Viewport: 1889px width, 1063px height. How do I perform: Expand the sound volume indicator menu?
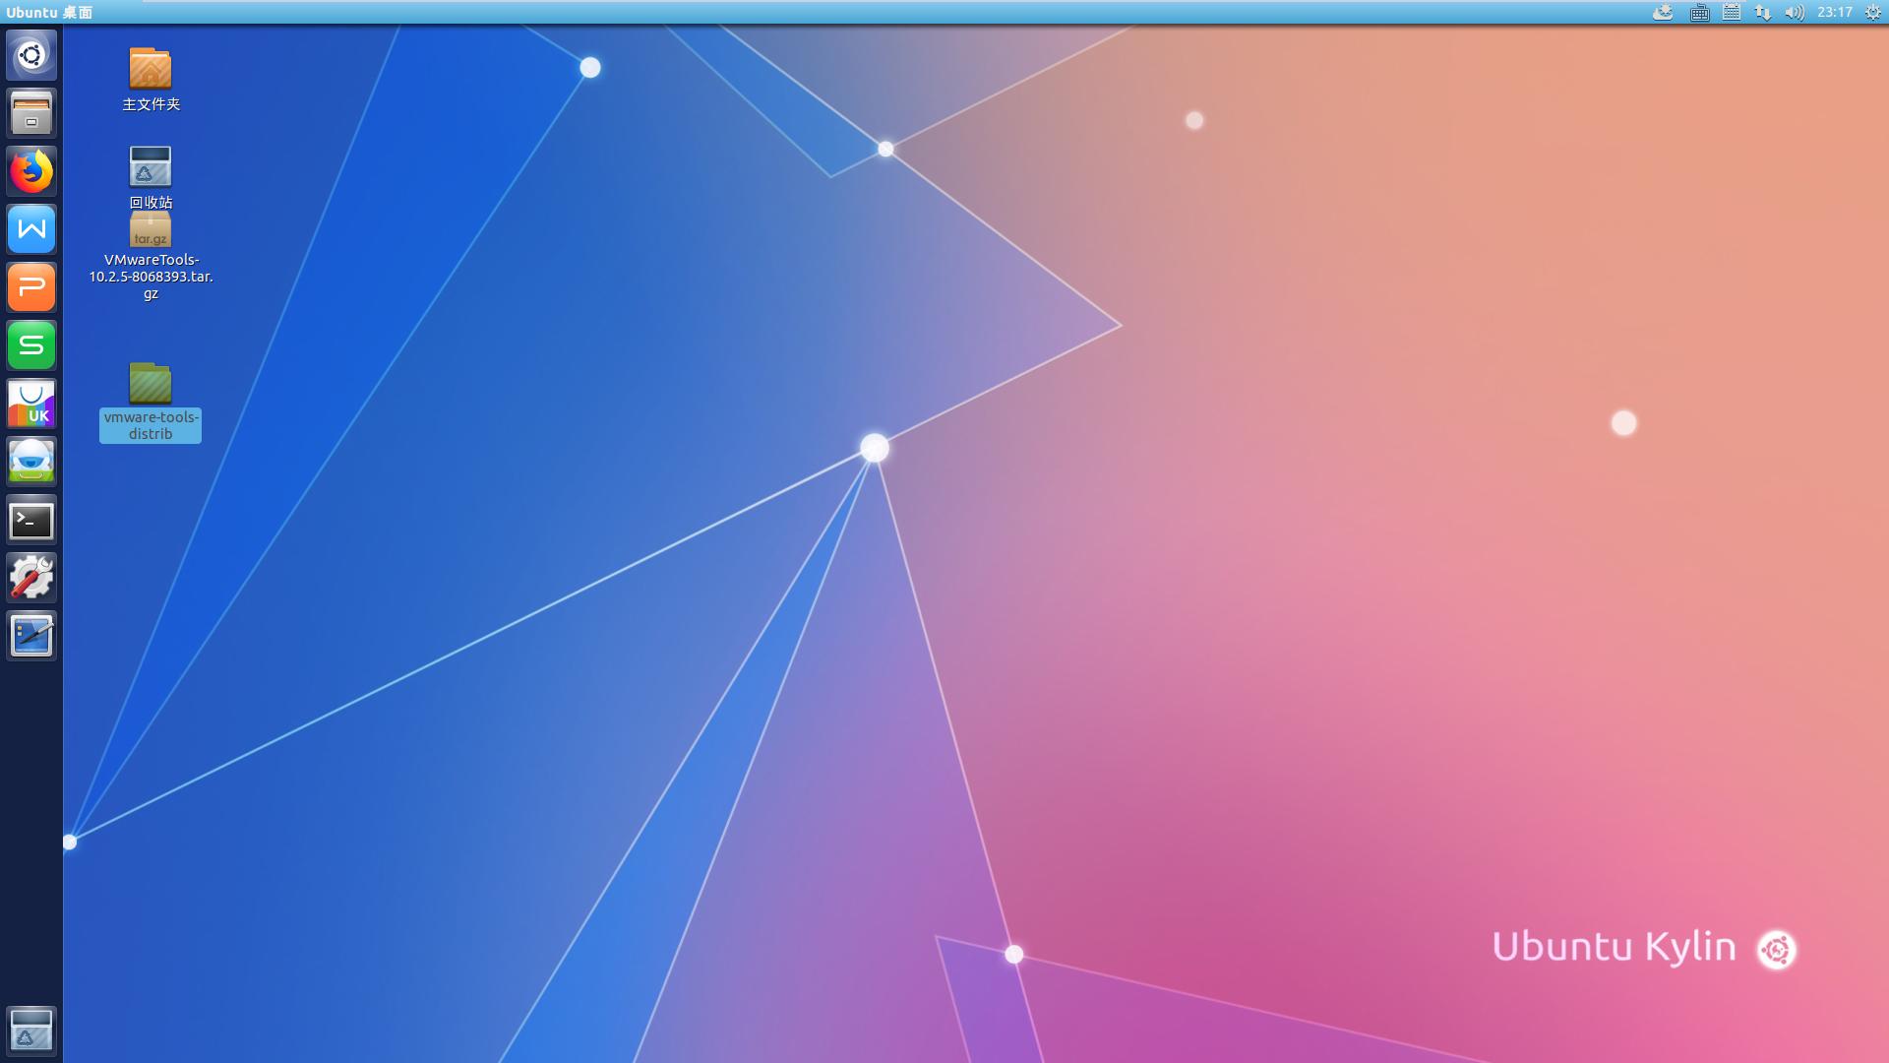(x=1794, y=13)
